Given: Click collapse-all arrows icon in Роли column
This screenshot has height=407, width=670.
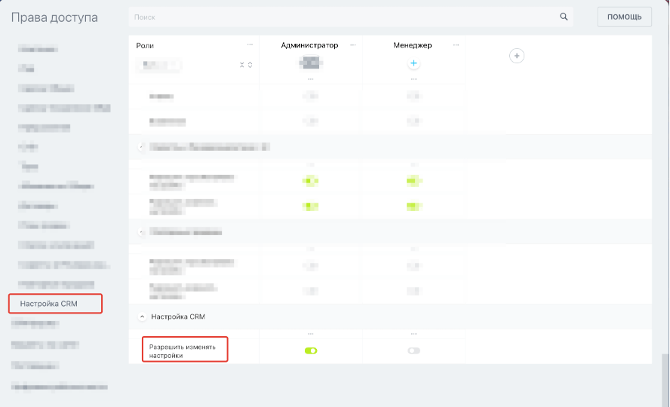Looking at the screenshot, I should pos(242,65).
